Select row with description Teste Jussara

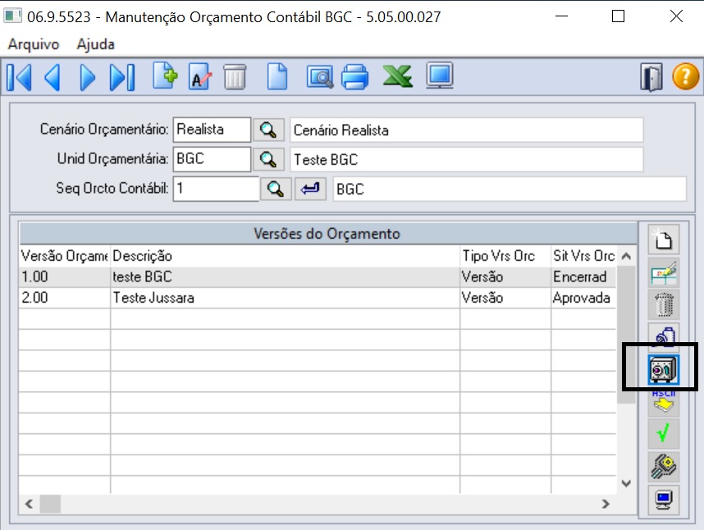pyautogui.click(x=318, y=298)
